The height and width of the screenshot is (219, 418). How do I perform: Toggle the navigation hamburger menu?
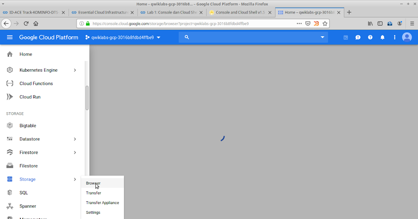[x=9, y=37]
